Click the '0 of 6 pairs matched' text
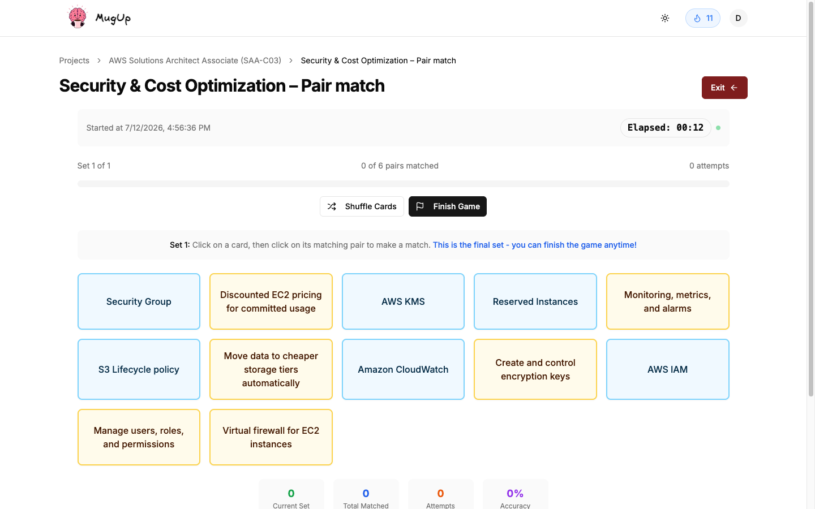Viewport: 815px width, 509px height. coord(400,166)
